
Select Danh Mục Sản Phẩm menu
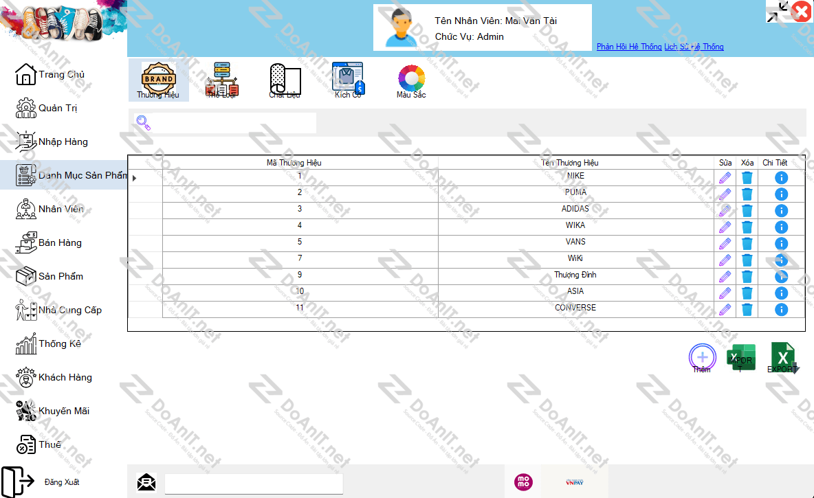pos(64,175)
